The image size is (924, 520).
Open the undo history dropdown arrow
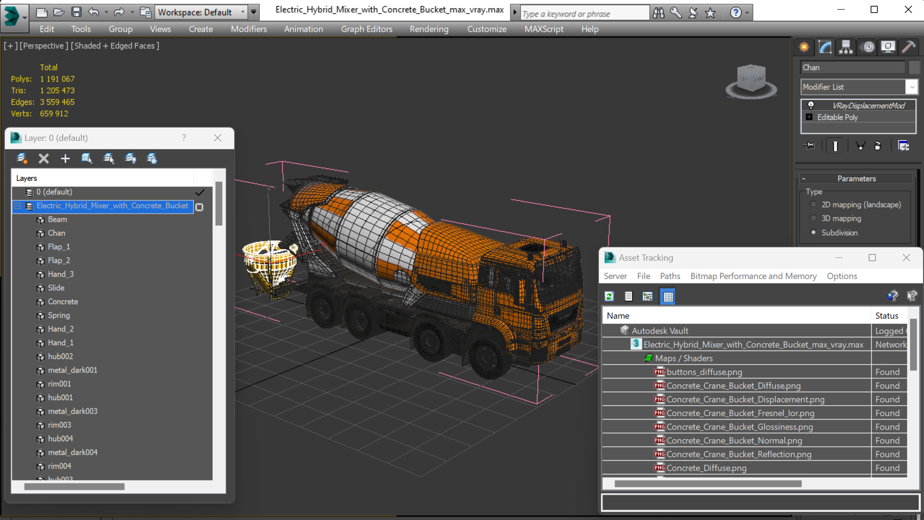pos(106,12)
